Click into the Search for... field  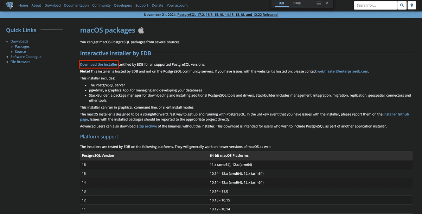(376, 5)
